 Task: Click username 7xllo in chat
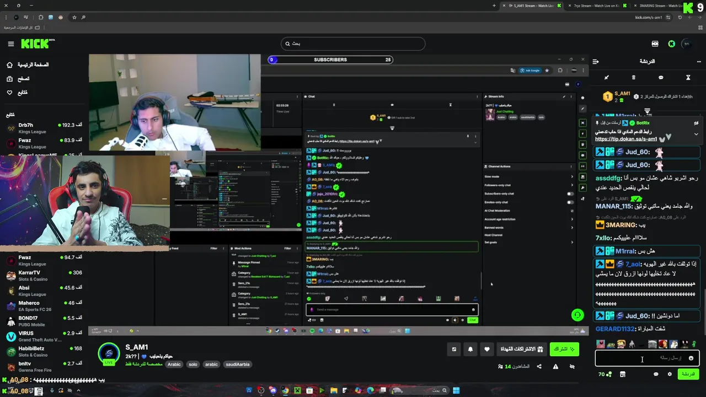click(x=604, y=238)
